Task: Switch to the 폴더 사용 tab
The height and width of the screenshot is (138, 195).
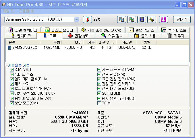Action: (x=145, y=36)
